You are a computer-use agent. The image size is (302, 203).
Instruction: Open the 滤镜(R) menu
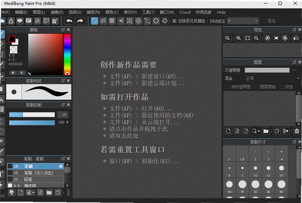click(x=57, y=12)
